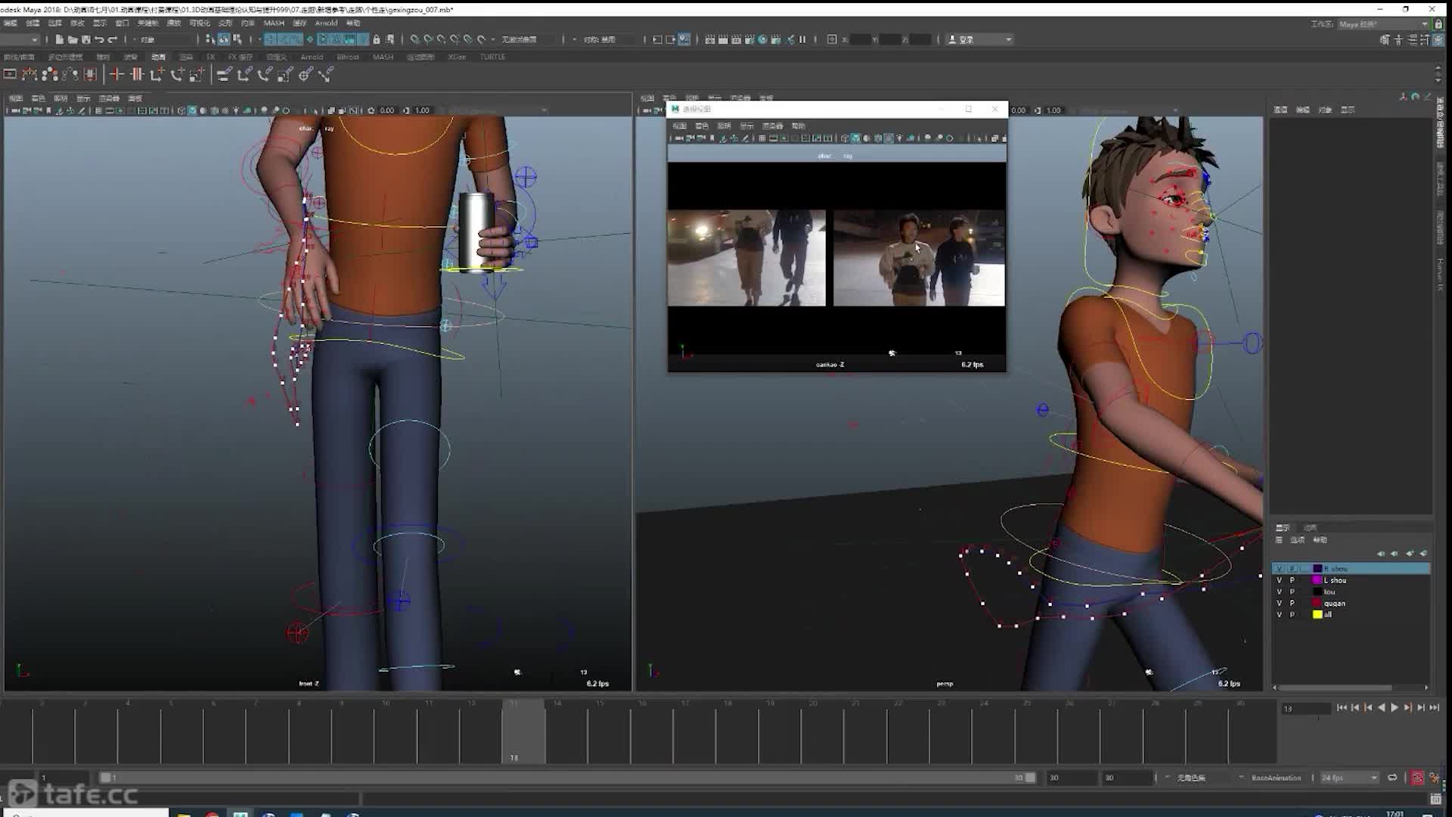Open the Arnold menu in main menu bar

tap(326, 23)
